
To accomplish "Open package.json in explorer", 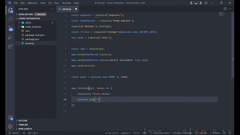I will (x=32, y=39).
